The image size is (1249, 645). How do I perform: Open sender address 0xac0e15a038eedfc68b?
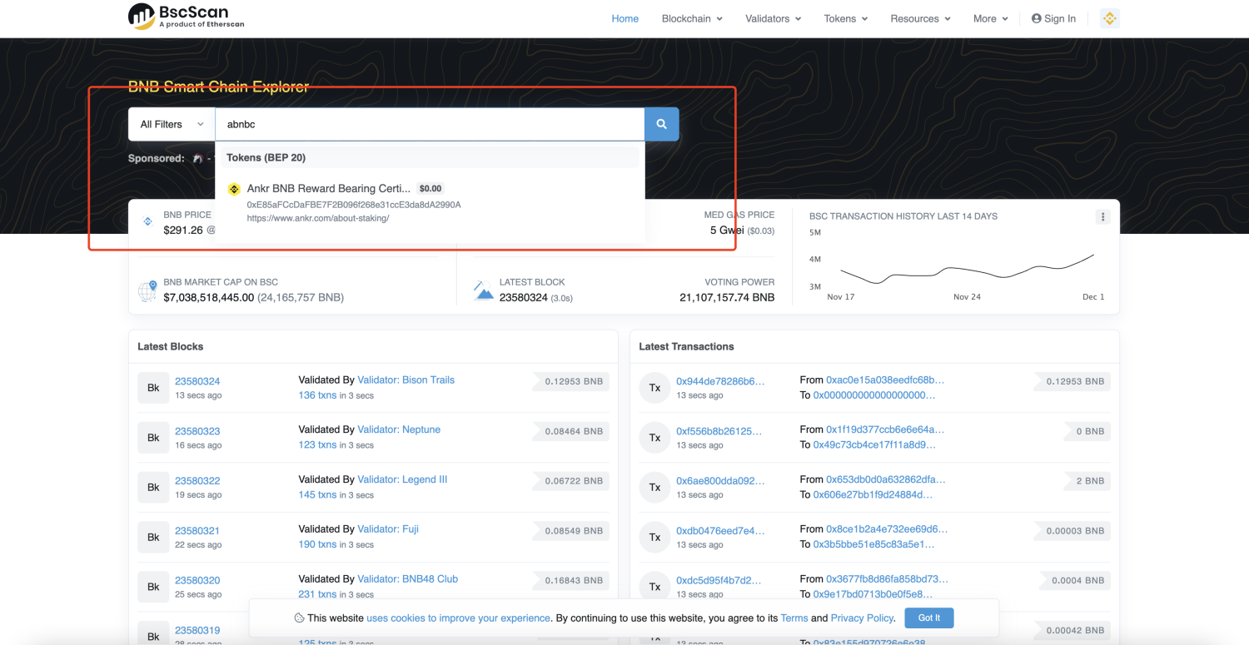click(x=885, y=380)
